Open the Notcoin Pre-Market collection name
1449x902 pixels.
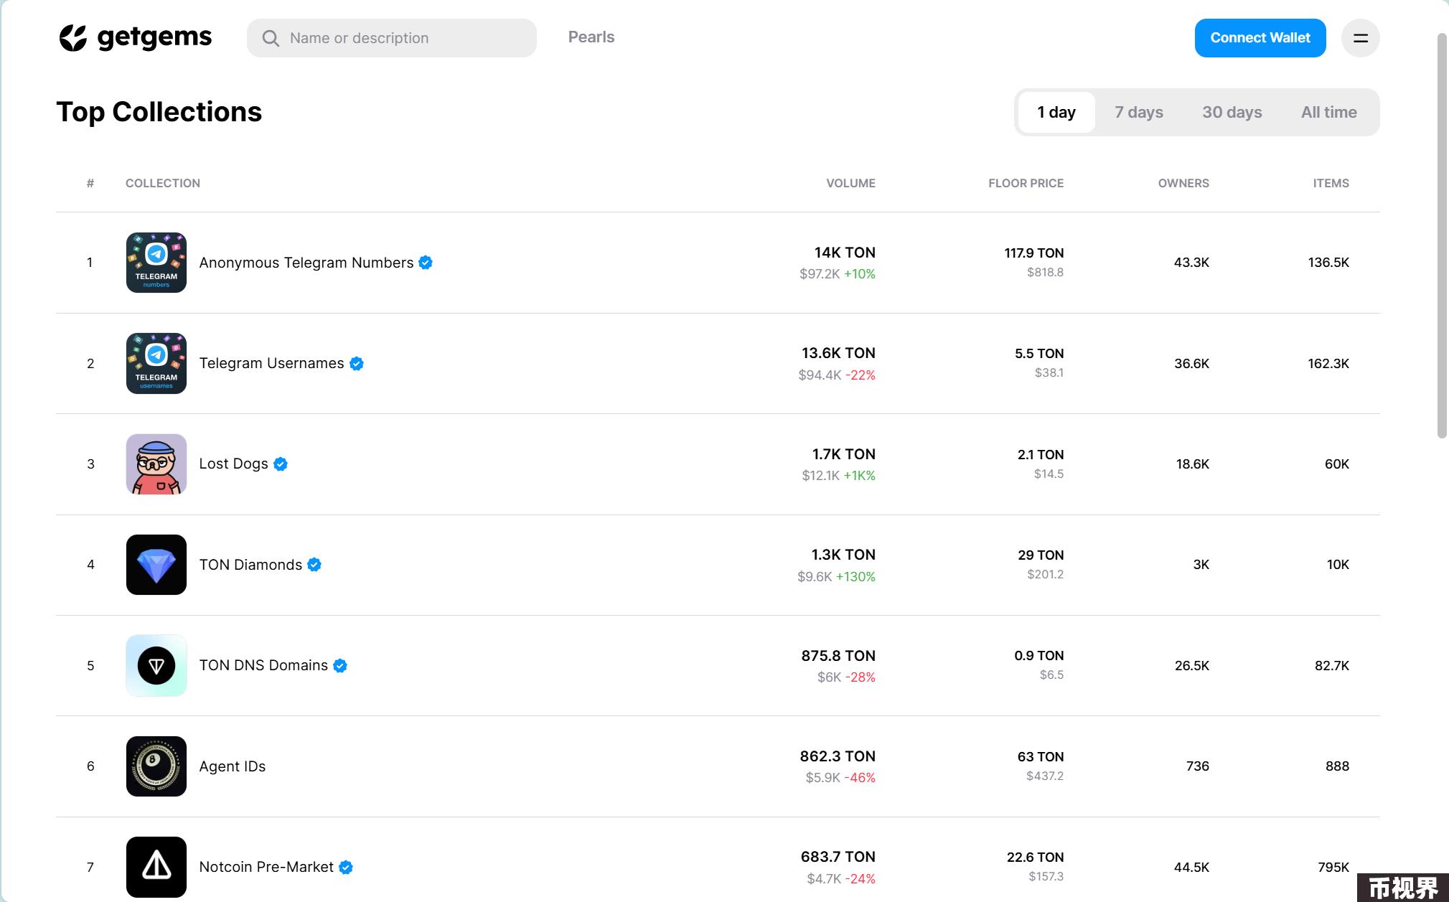(266, 867)
